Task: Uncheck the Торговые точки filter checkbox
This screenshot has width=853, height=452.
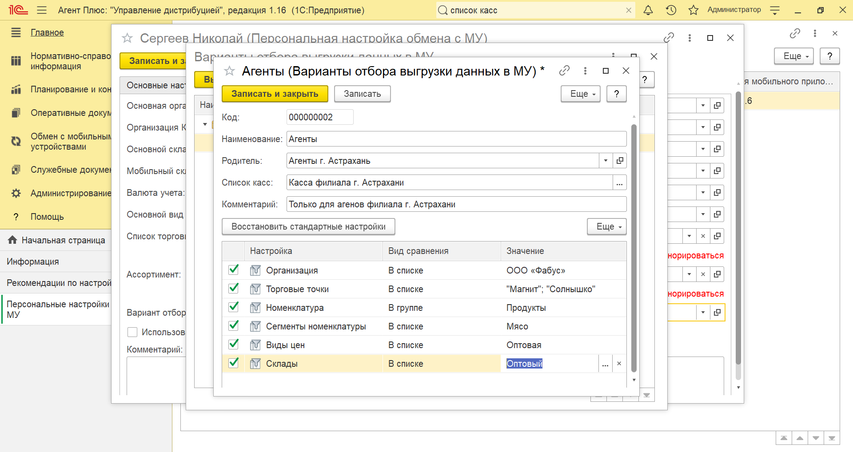Action: [233, 288]
